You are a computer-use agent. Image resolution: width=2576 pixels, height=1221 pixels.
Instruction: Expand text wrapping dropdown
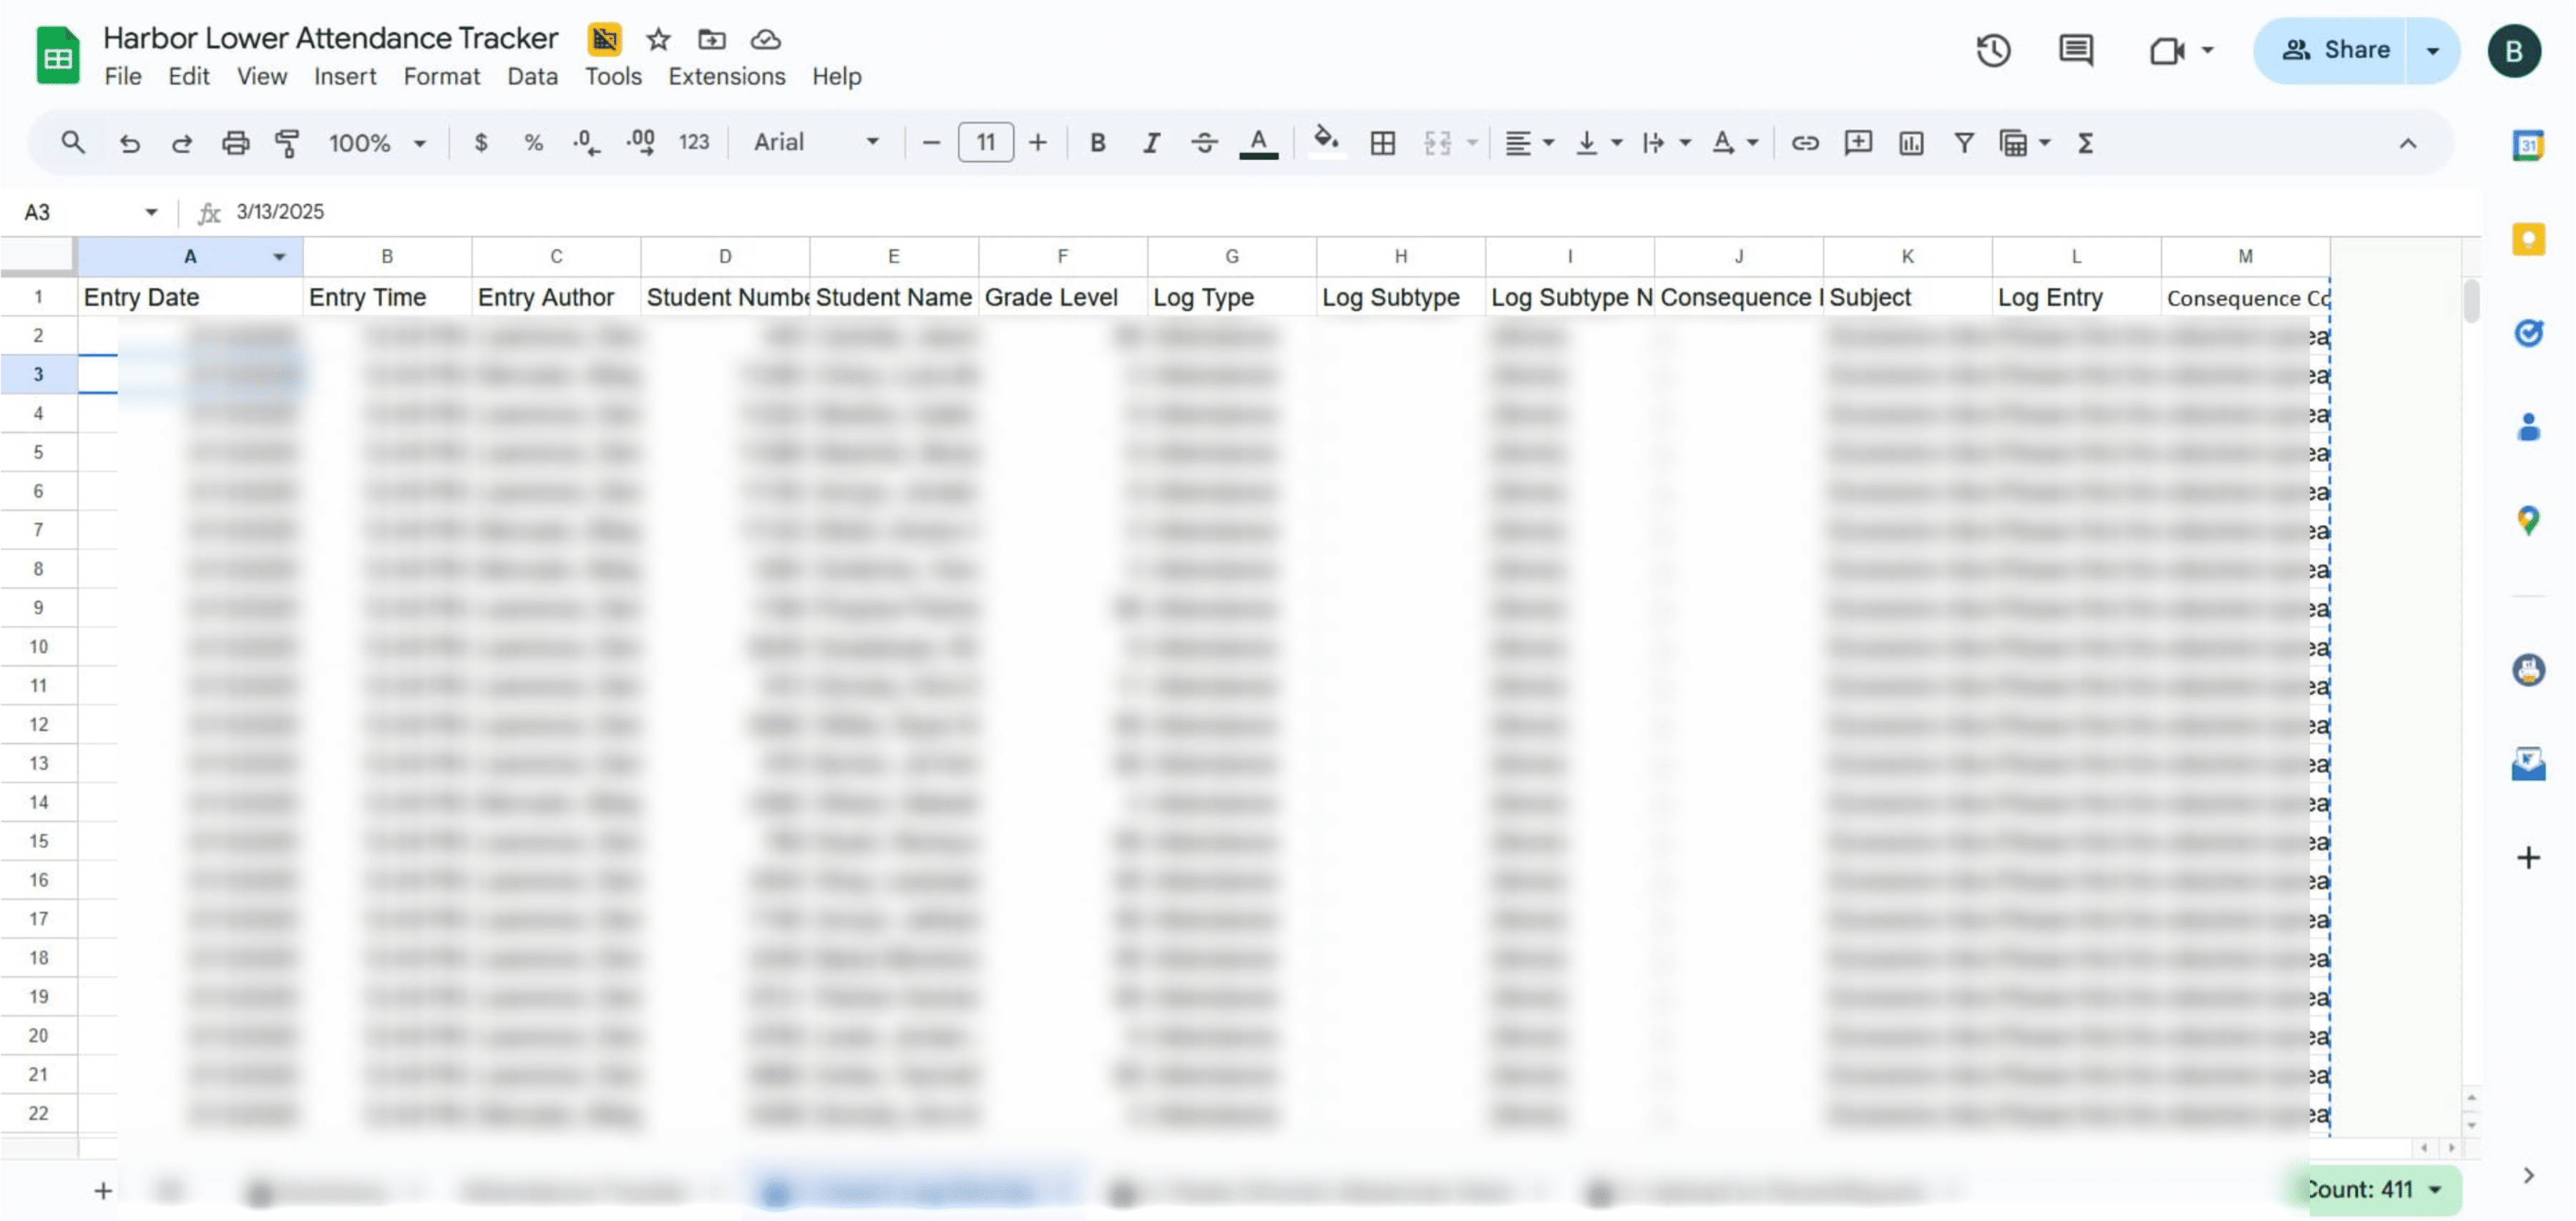(x=1685, y=143)
